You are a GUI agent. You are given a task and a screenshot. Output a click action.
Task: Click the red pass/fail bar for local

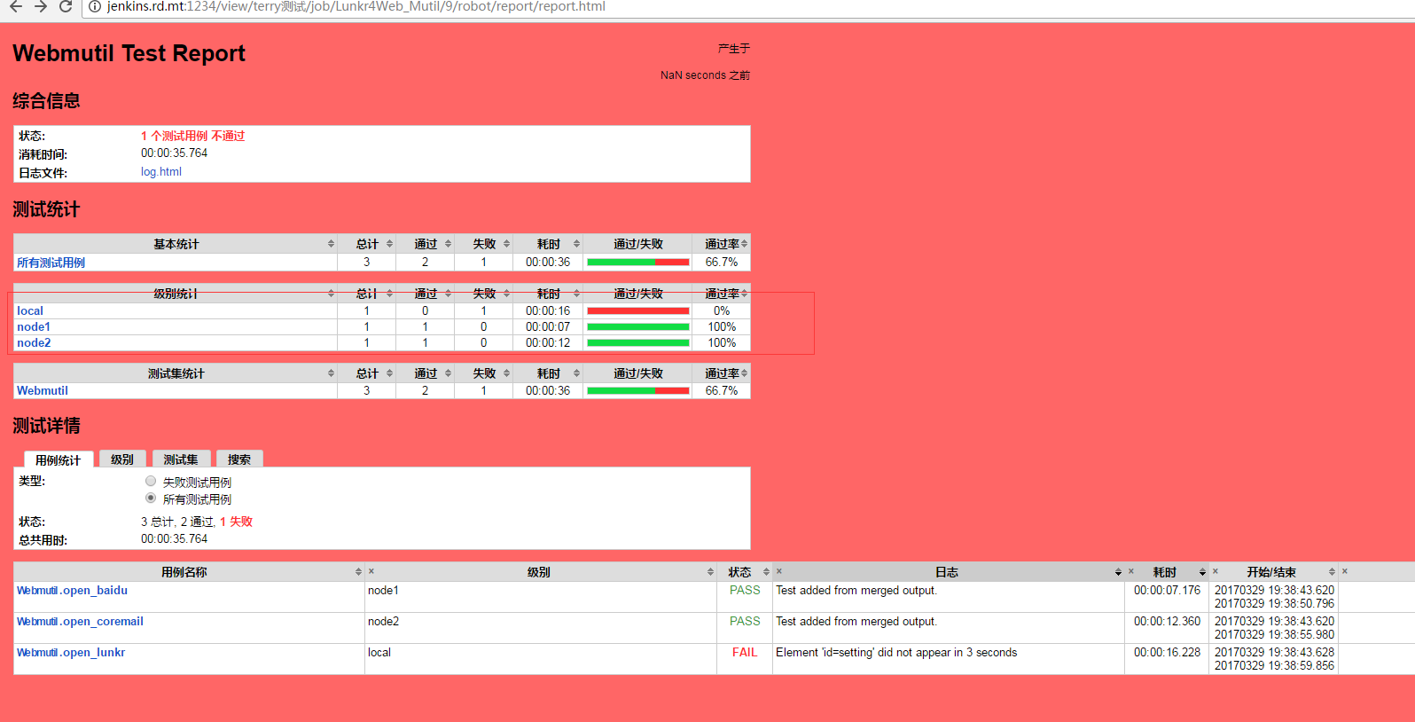[637, 311]
